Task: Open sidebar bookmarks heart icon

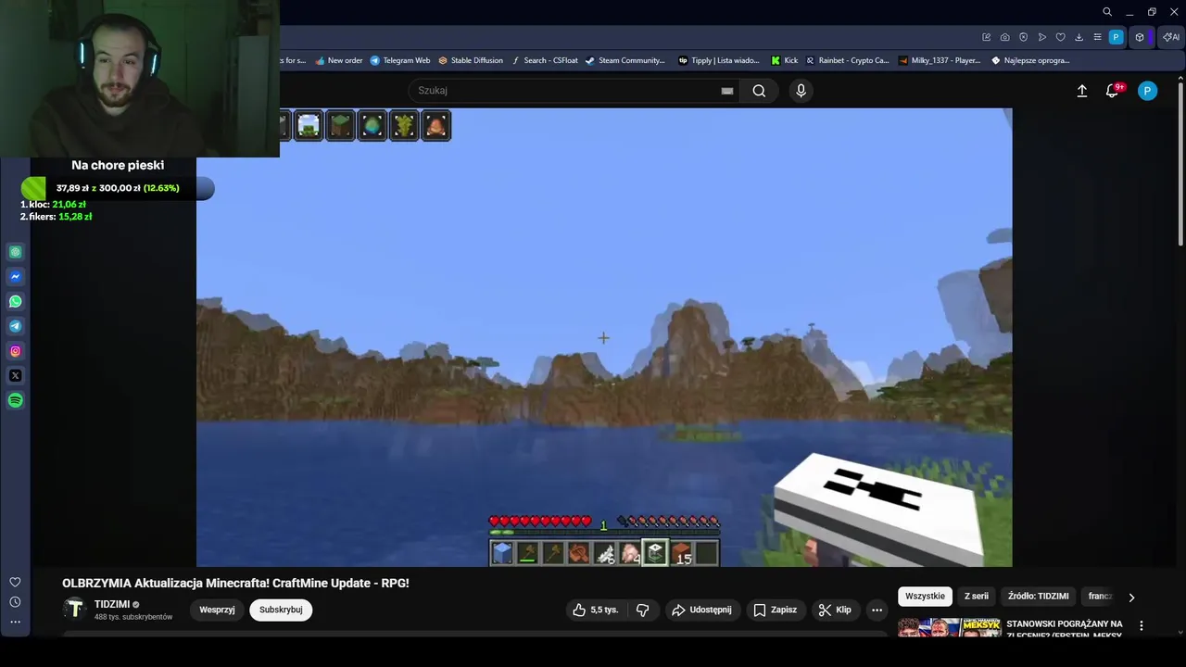Action: tap(15, 582)
